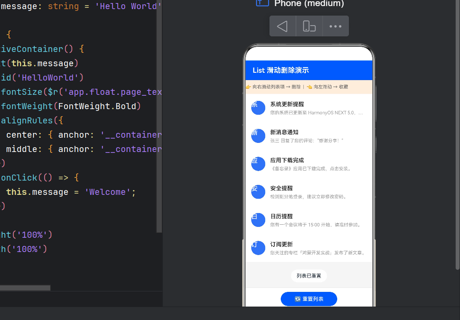Click the id('HelloWorld') code line
The width and height of the screenshot is (460, 320).
point(42,78)
